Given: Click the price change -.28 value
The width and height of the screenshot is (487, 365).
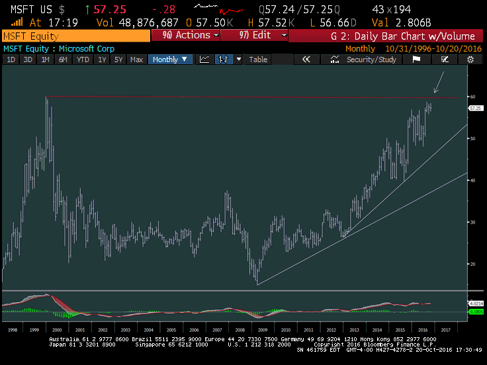Looking at the screenshot, I should coord(164,9).
